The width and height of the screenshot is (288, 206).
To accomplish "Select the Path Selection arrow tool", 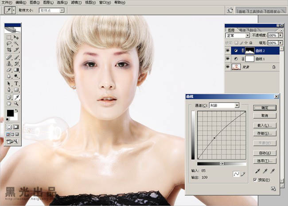I will [9, 84].
